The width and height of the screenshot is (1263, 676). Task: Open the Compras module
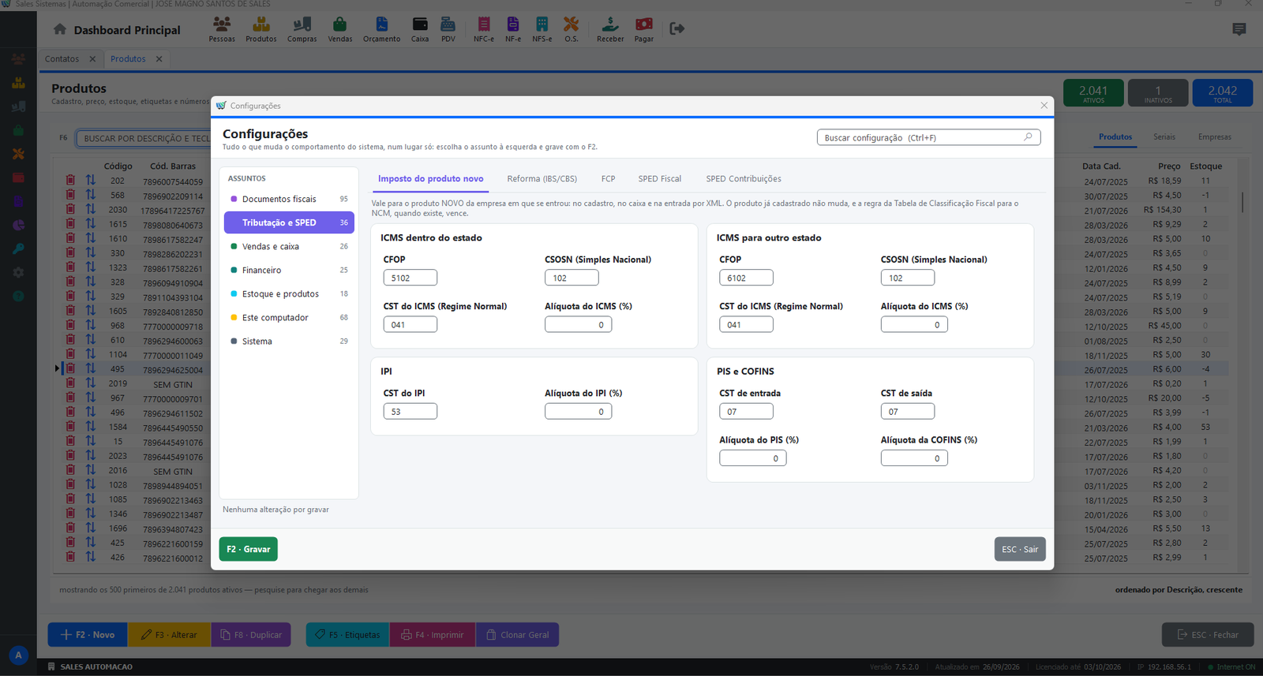click(302, 29)
